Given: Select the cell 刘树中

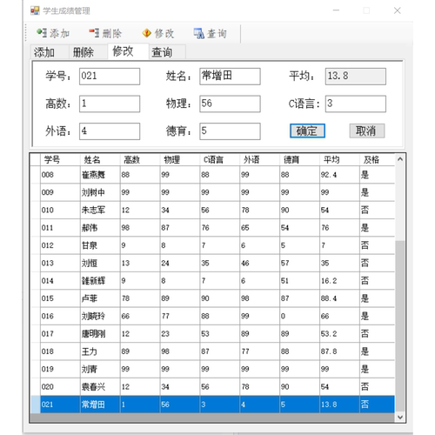Looking at the screenshot, I should click(x=100, y=192).
